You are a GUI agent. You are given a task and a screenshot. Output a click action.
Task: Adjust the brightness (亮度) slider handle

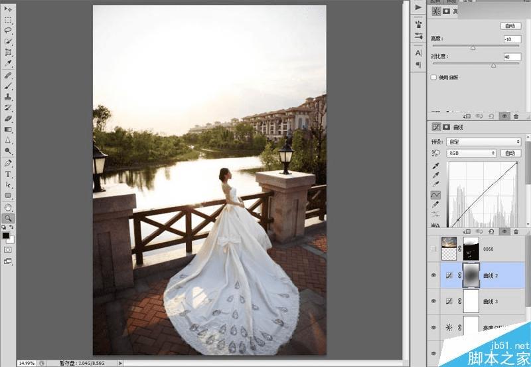point(473,48)
